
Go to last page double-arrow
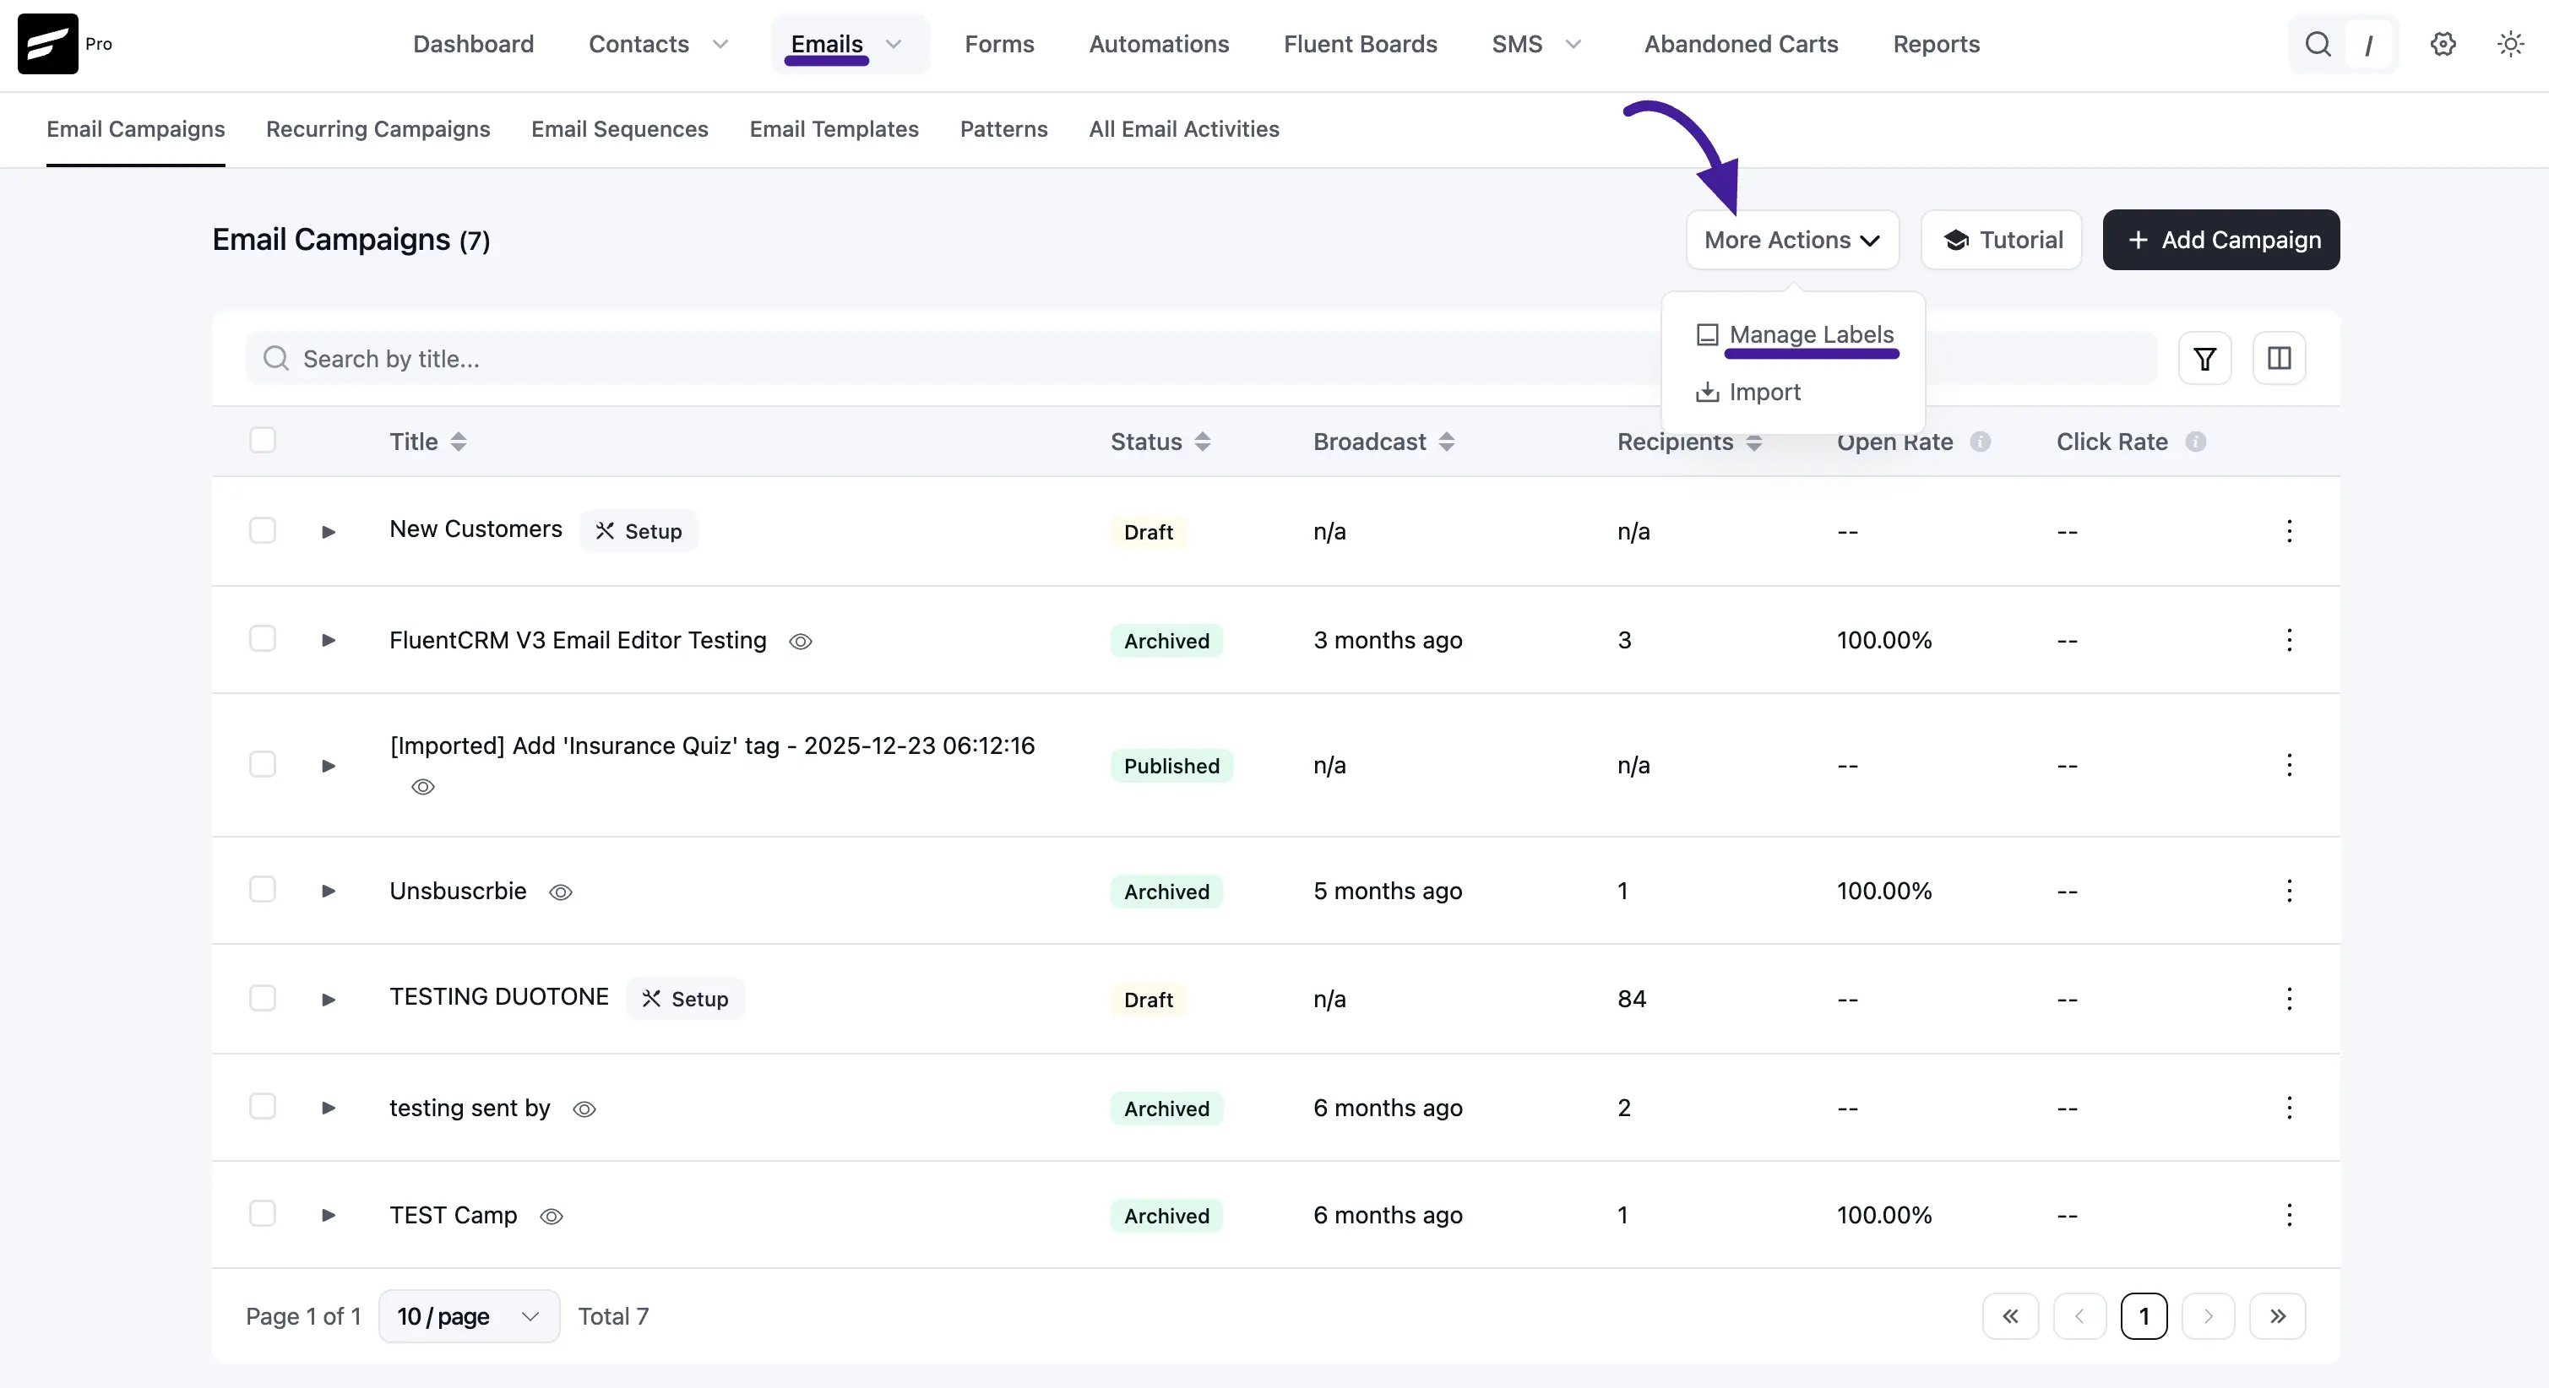[x=2278, y=1317]
